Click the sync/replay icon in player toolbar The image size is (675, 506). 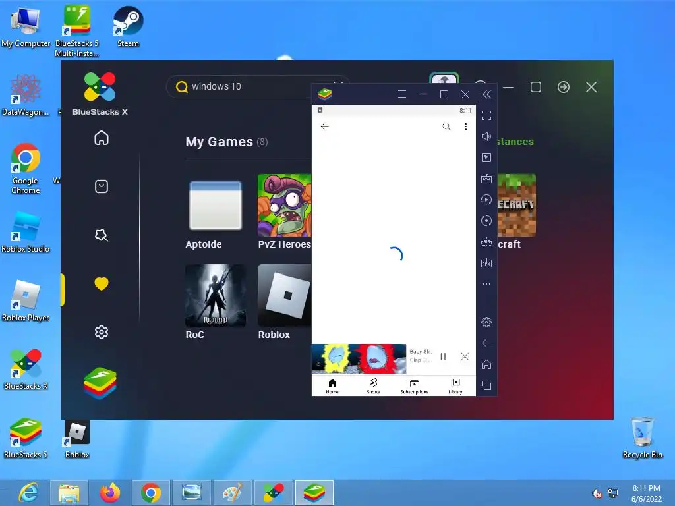[486, 200]
